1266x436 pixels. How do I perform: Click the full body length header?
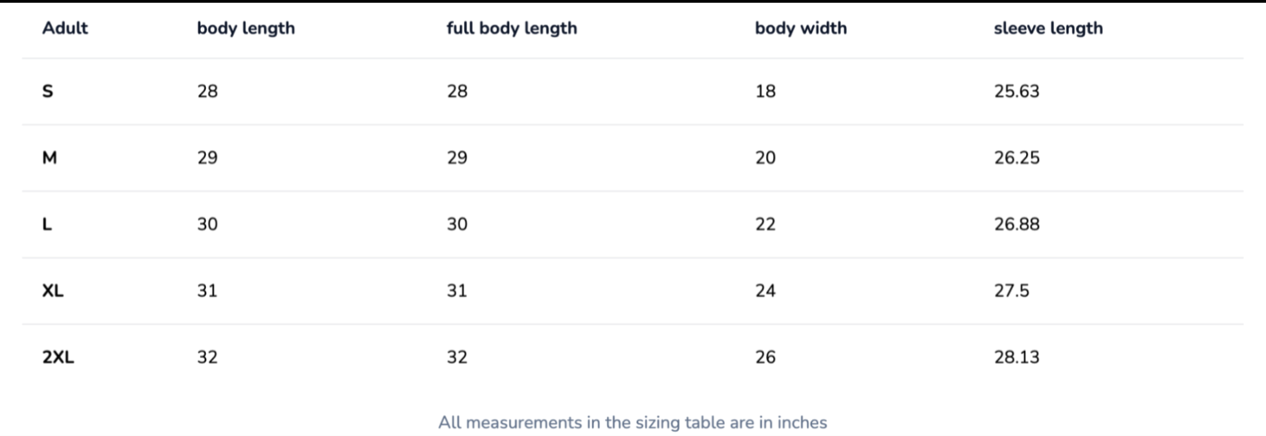pos(512,28)
